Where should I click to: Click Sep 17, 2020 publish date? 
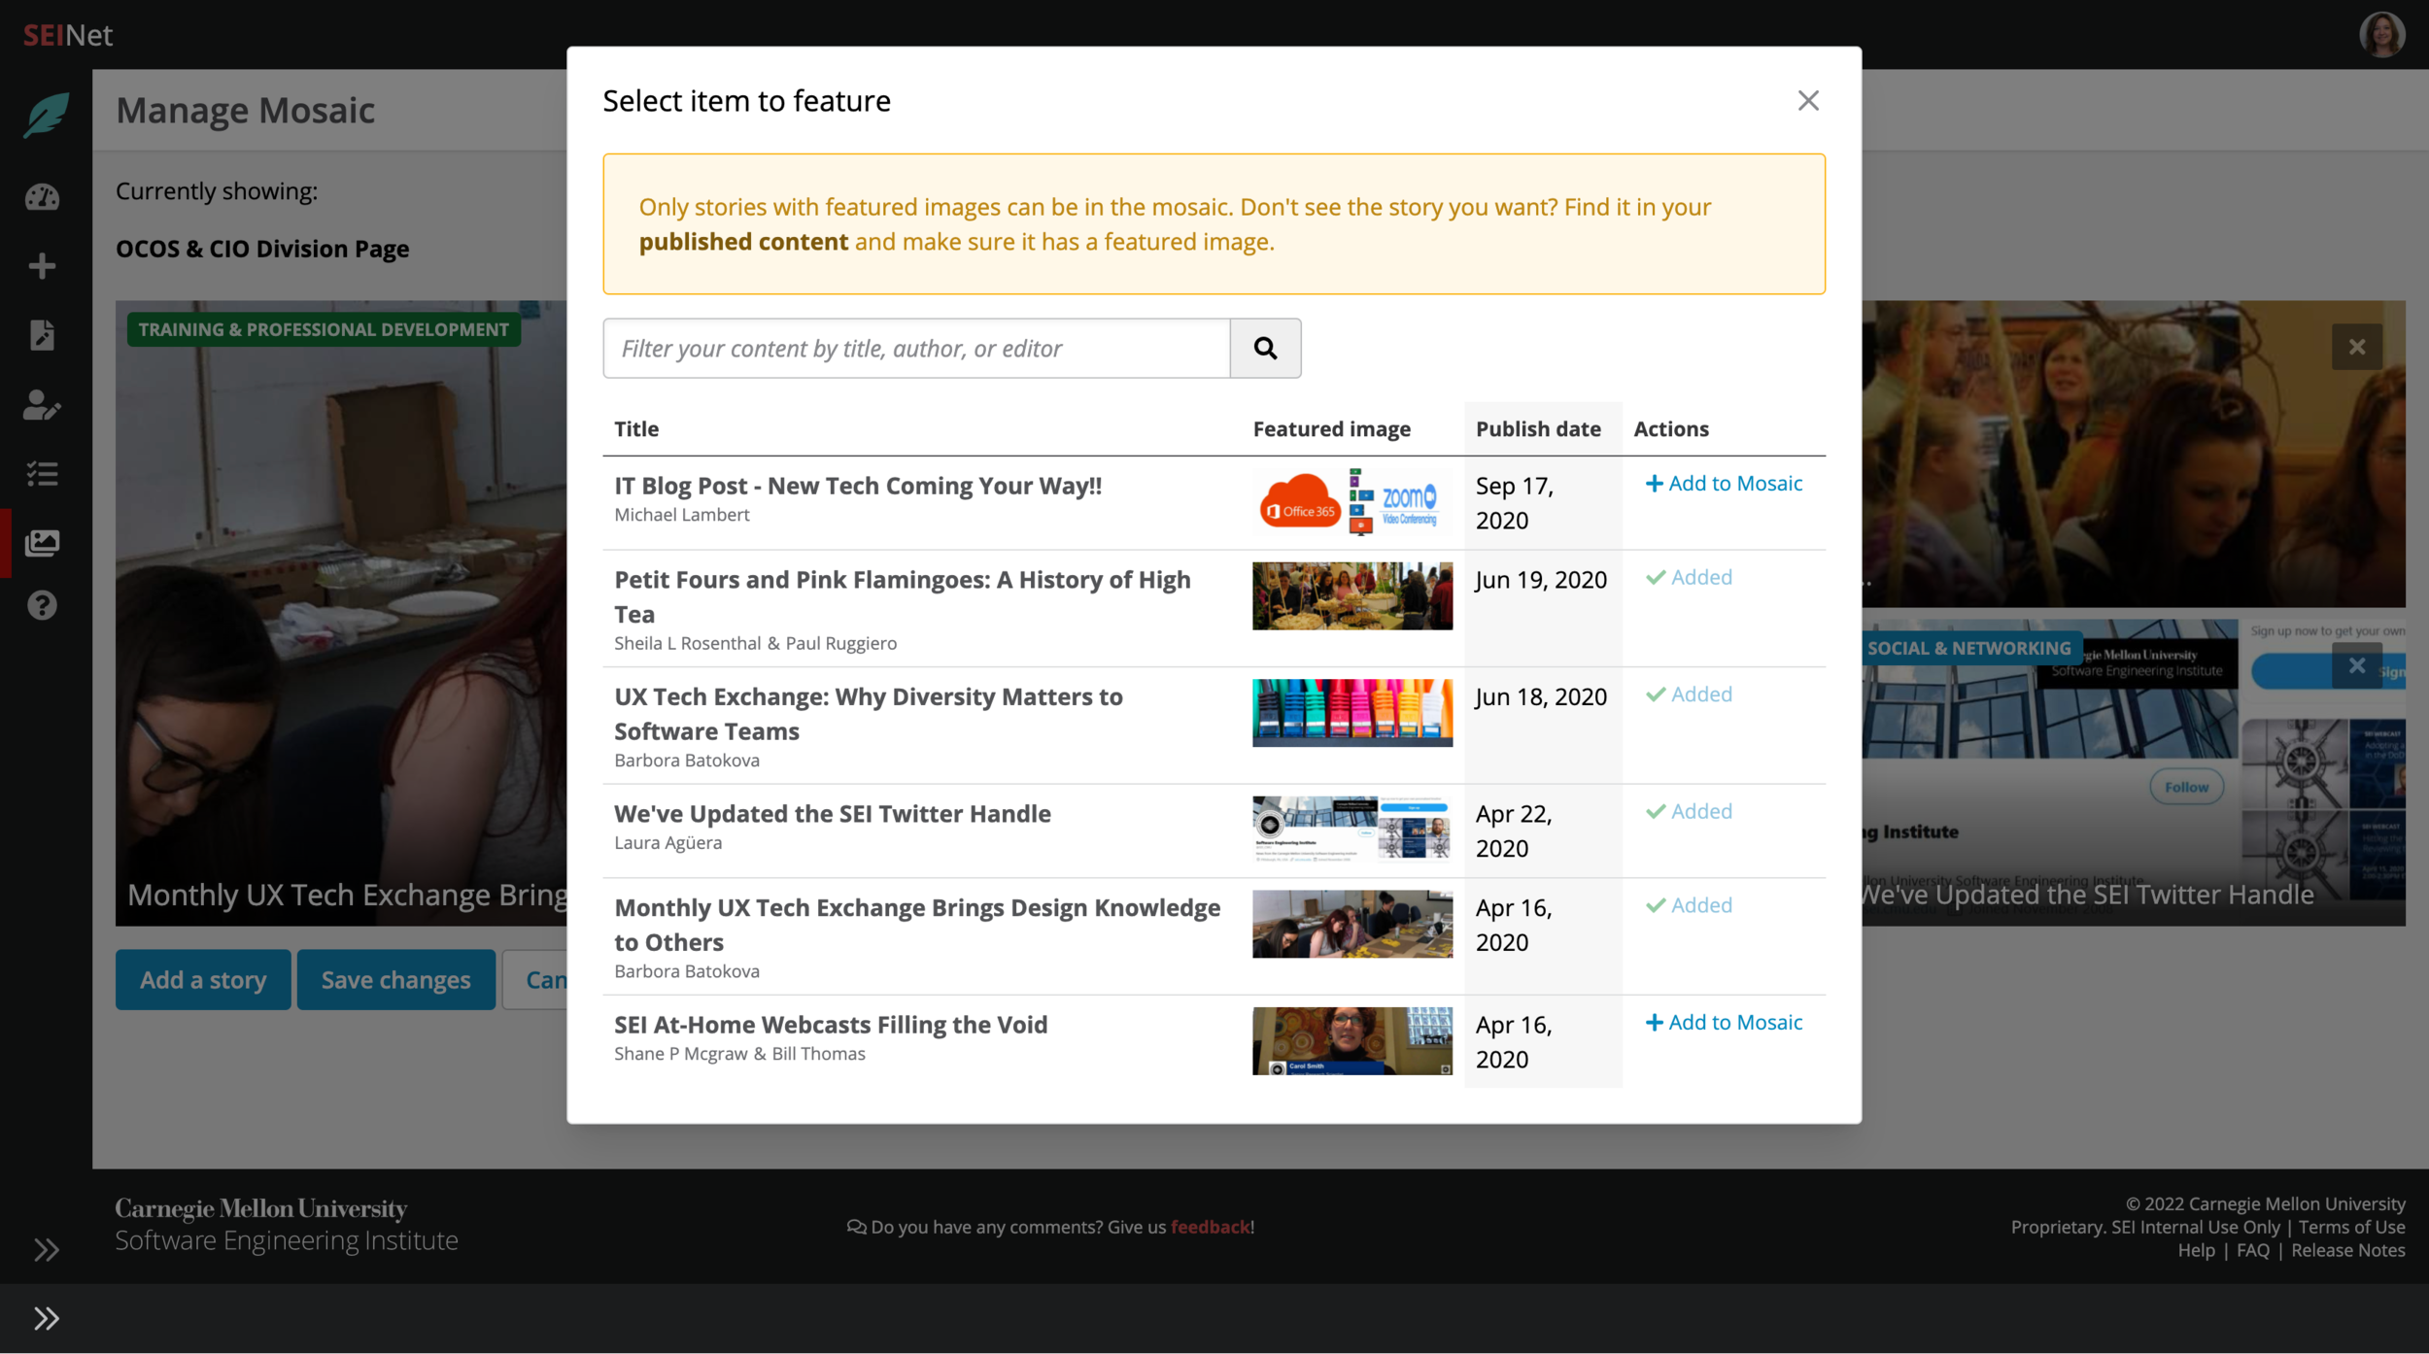[x=1514, y=503]
